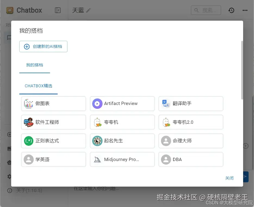Image resolution: width=254 pixels, height=207 pixels.
Task: Click the plus icon in create partner button
Action: tap(27, 47)
